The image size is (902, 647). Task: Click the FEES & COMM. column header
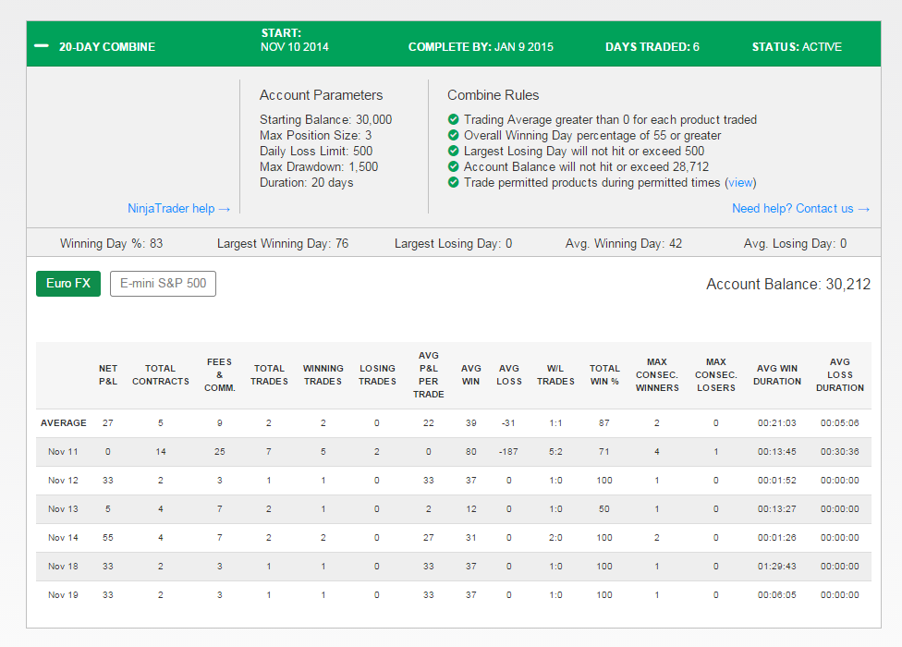tap(220, 375)
